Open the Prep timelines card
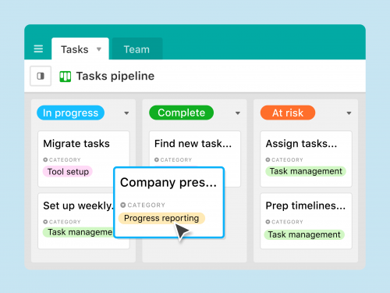This screenshot has height=293, width=390. [306, 221]
